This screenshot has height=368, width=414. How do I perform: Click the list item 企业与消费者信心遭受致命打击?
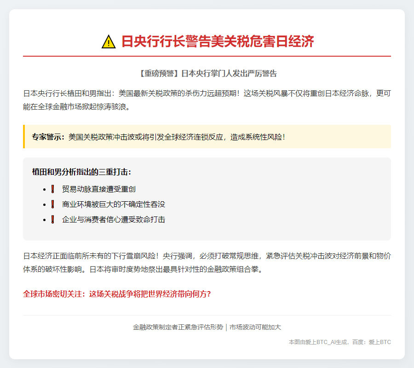(x=114, y=219)
